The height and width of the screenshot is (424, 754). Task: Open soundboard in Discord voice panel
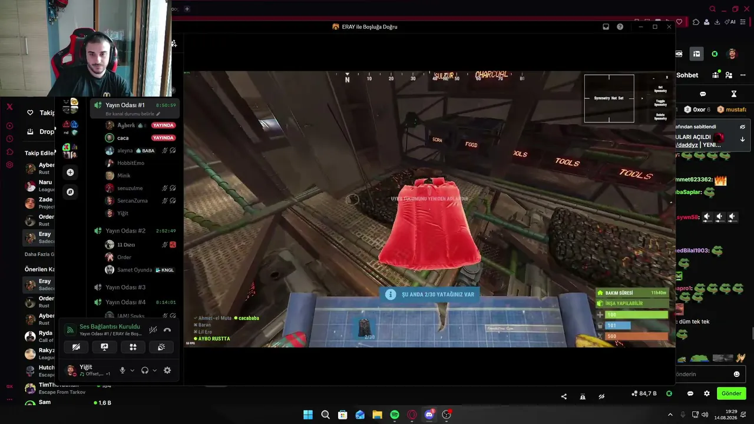[161, 347]
